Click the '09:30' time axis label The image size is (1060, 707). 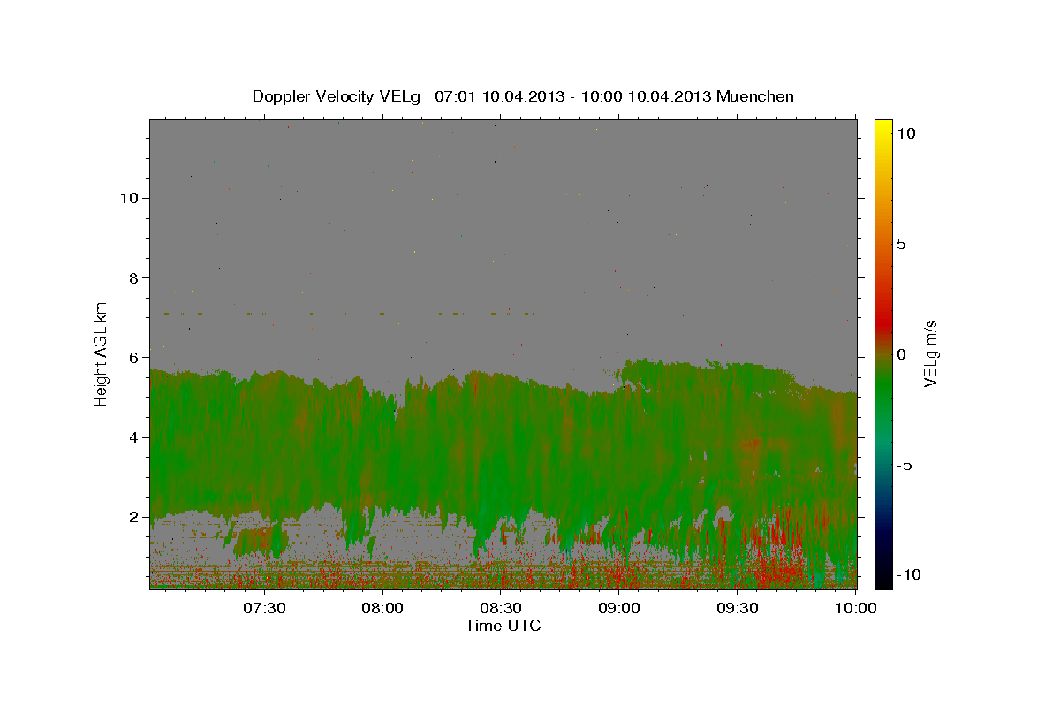click(738, 608)
